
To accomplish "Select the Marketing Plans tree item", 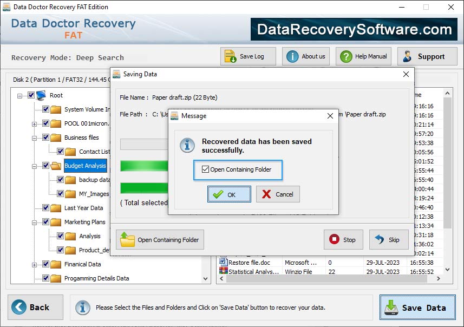I will pos(86,222).
